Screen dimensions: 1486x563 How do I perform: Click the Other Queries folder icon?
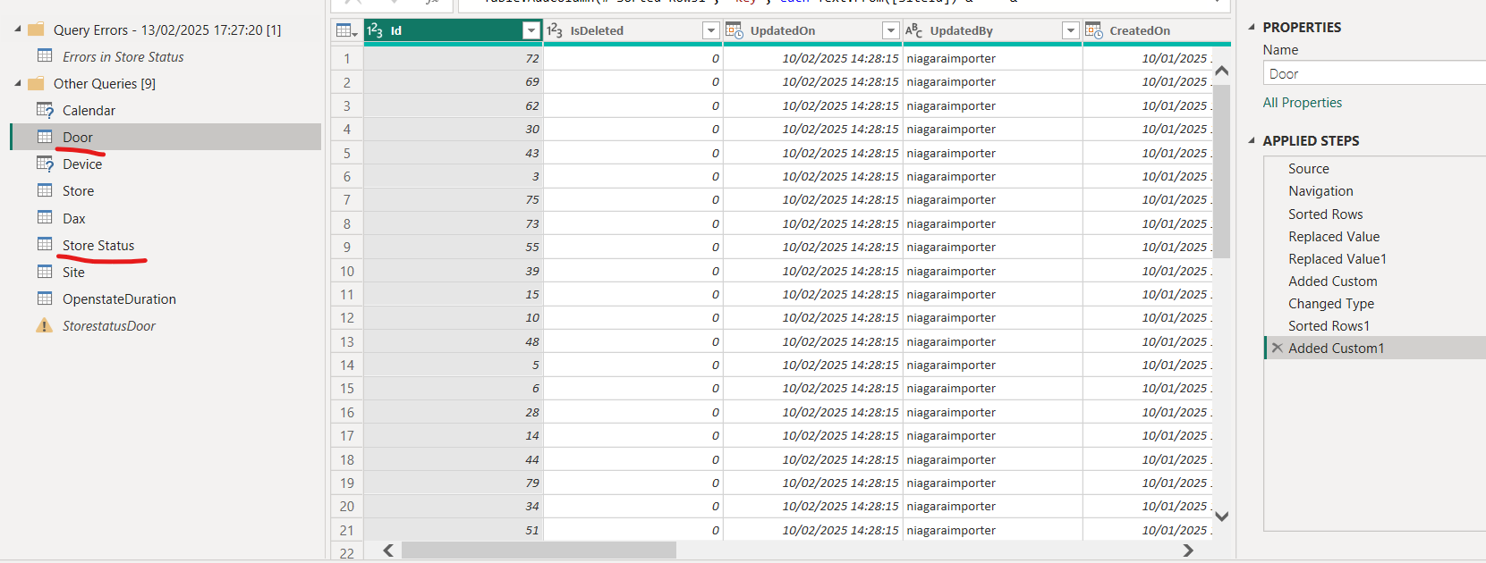36,83
